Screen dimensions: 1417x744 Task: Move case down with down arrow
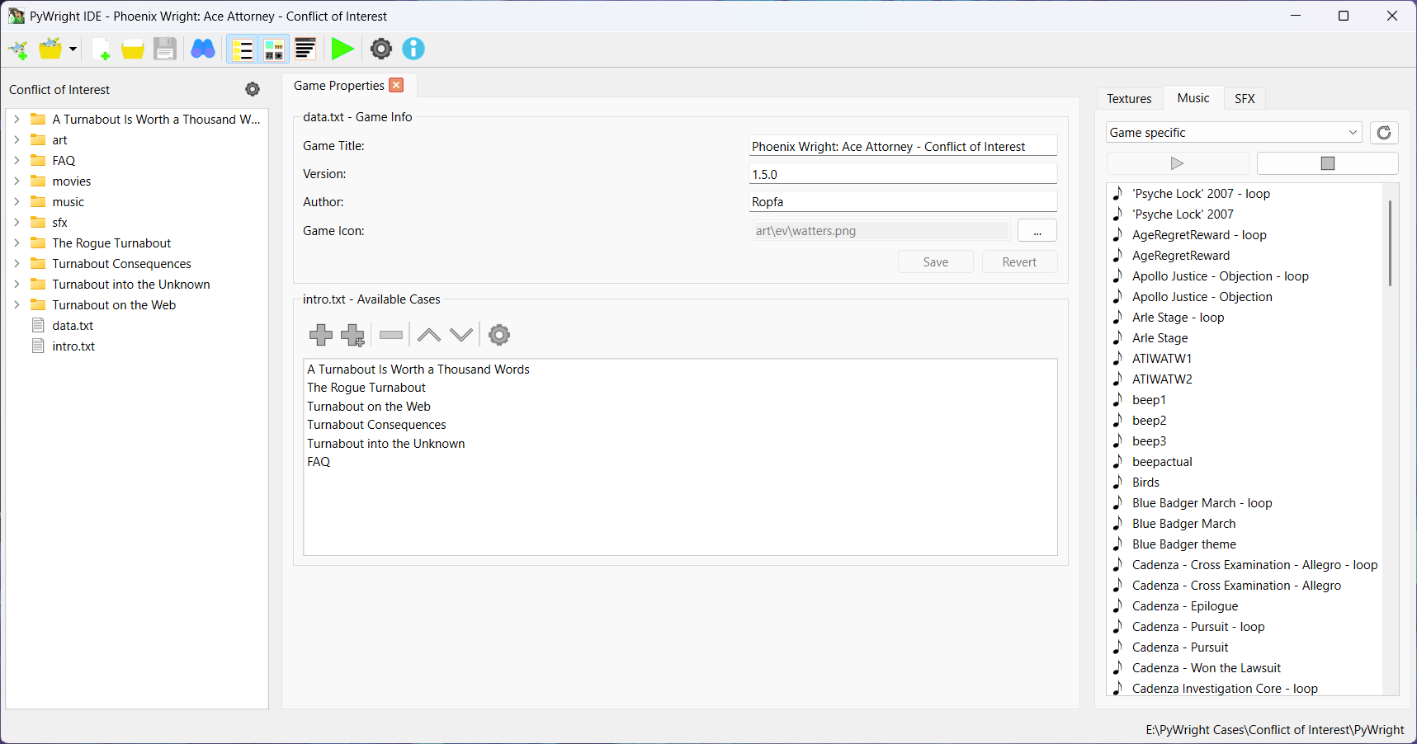(461, 335)
